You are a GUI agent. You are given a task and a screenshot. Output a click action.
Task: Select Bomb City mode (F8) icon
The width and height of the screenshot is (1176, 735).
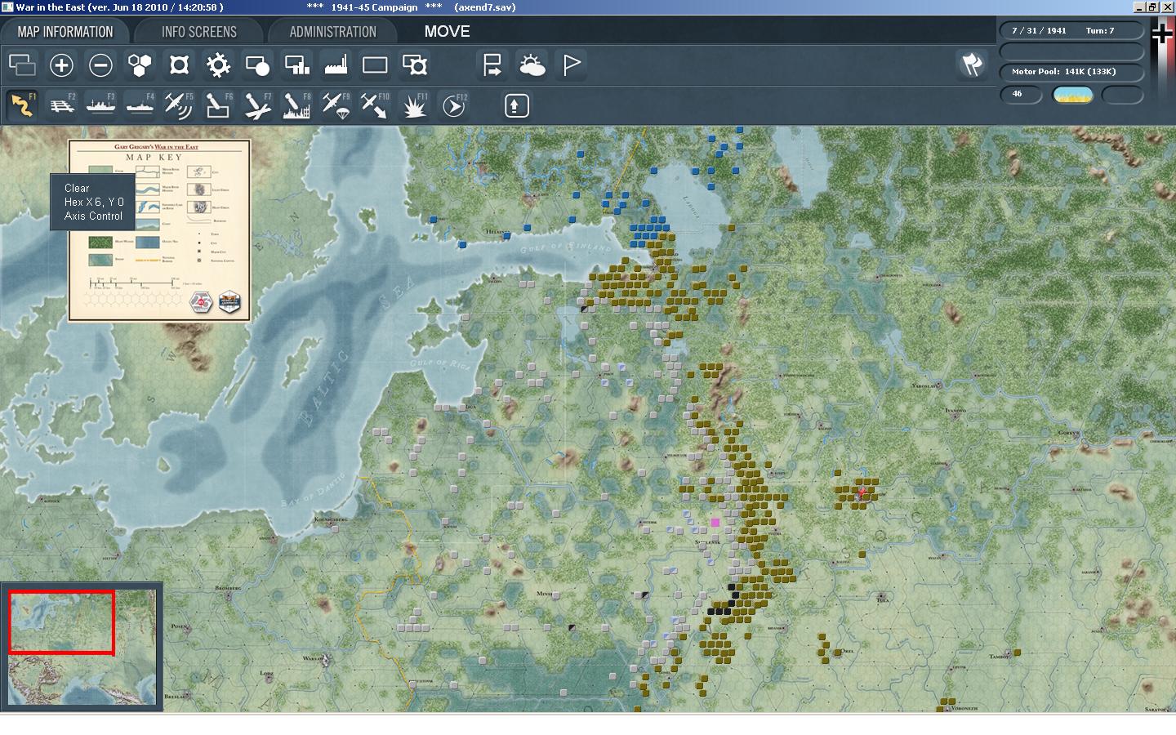click(x=296, y=105)
